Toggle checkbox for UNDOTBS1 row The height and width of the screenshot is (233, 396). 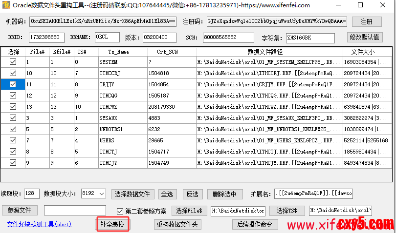13,129
